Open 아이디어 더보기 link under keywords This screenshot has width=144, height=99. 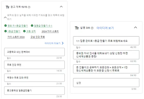(x=53, y=43)
